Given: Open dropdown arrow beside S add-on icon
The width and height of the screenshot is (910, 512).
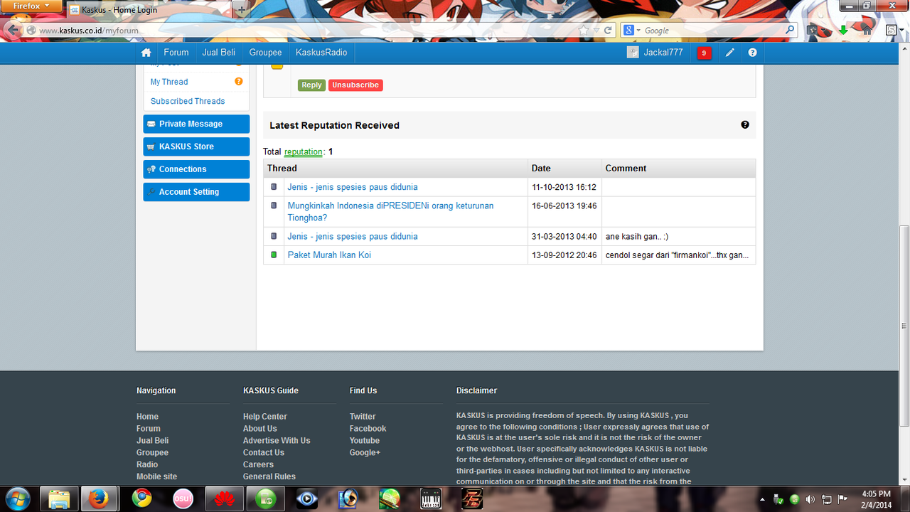Looking at the screenshot, I should 901,30.
